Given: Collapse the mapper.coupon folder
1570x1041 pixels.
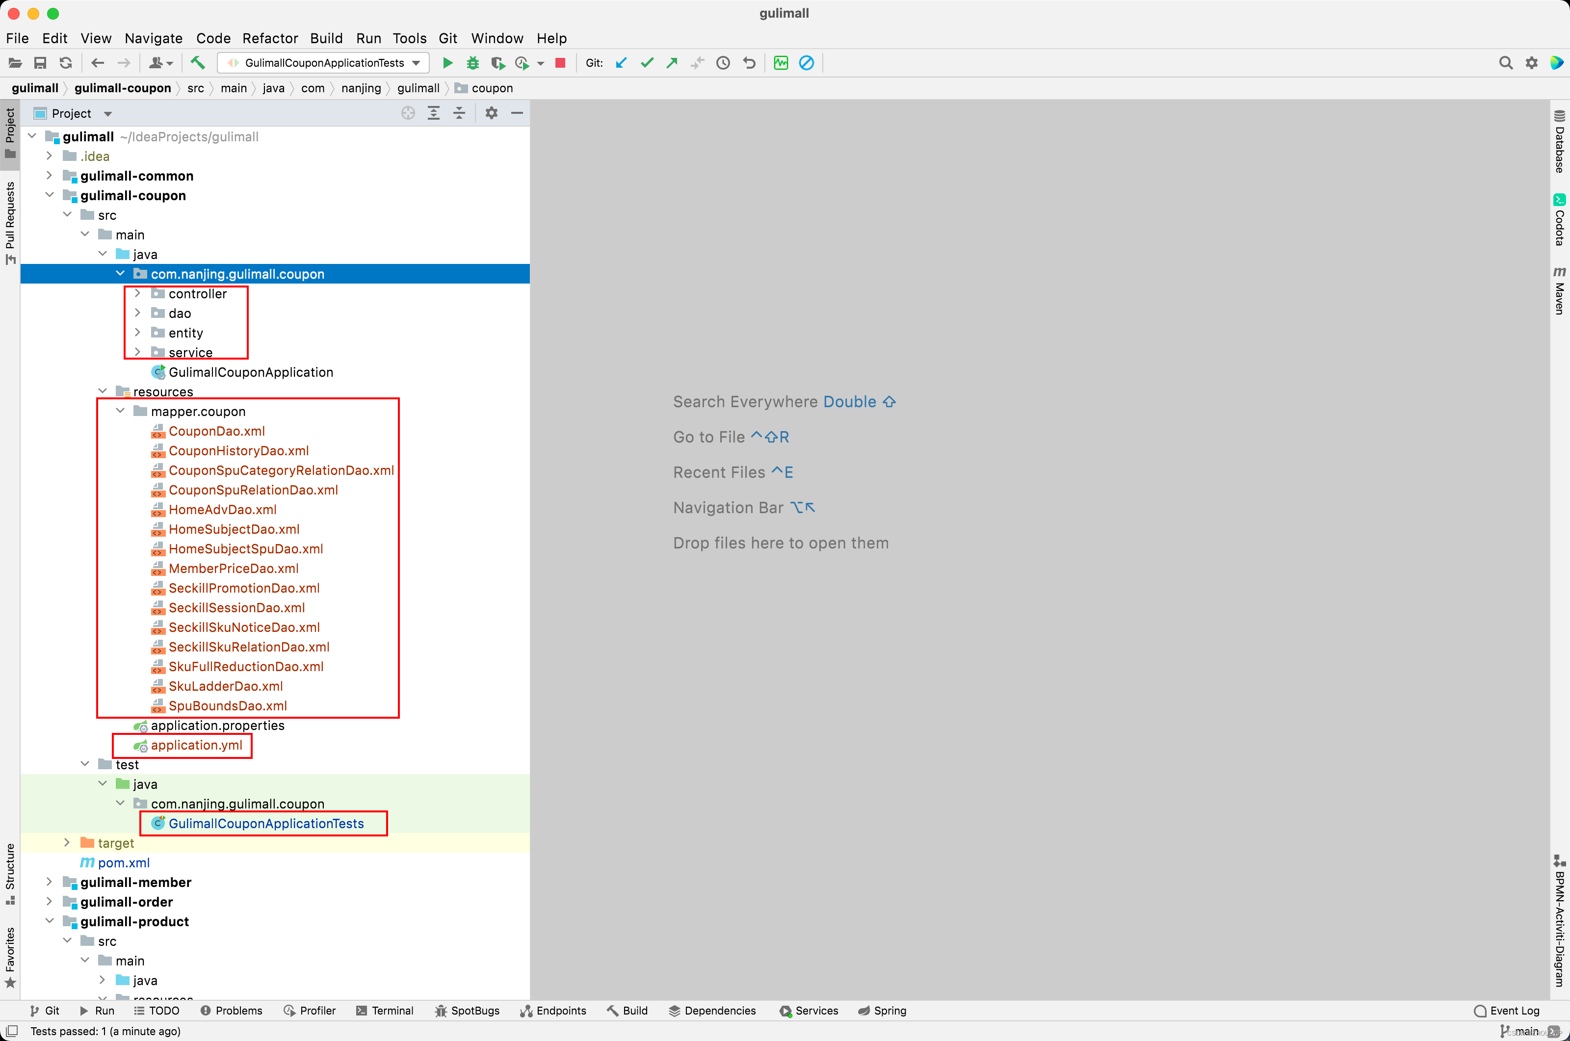Looking at the screenshot, I should pyautogui.click(x=120, y=411).
